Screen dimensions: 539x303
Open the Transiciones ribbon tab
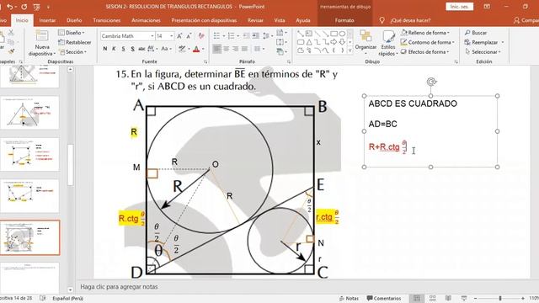coord(107,20)
